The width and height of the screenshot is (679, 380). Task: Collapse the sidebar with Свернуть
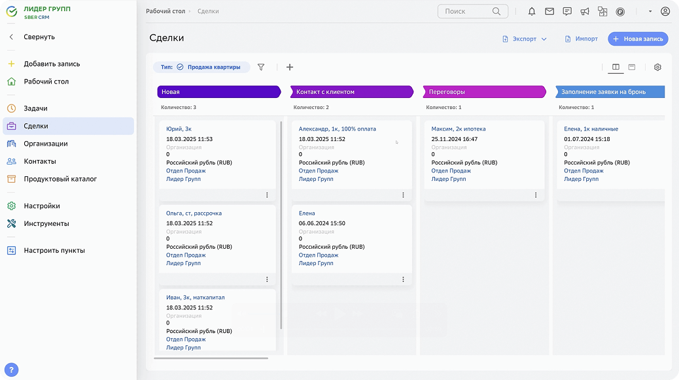(39, 37)
